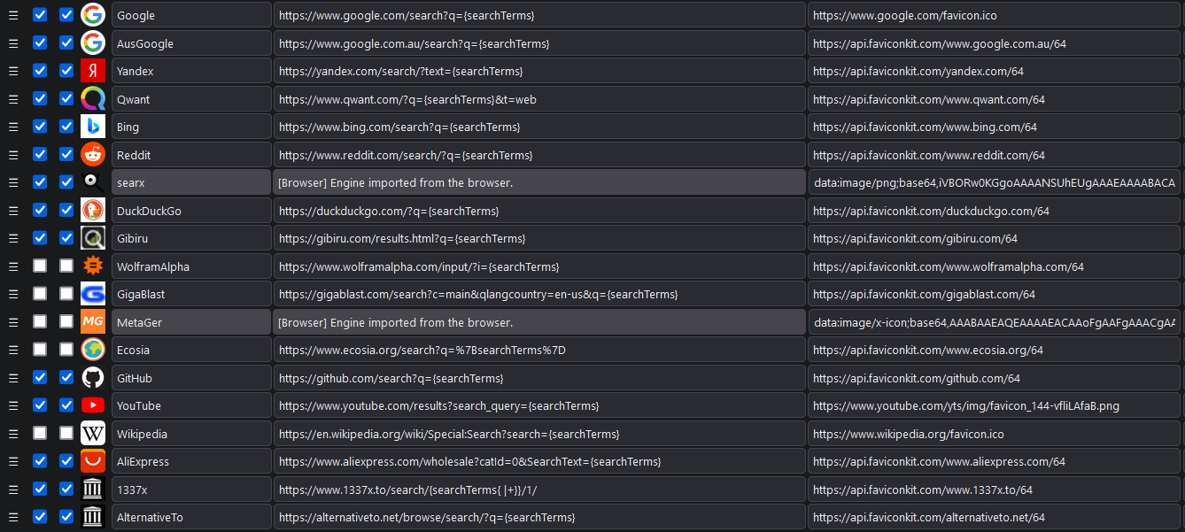Screen dimensions: 1185x532
Task: Click the DuckDuckGo favicon icon
Action: click(x=93, y=210)
